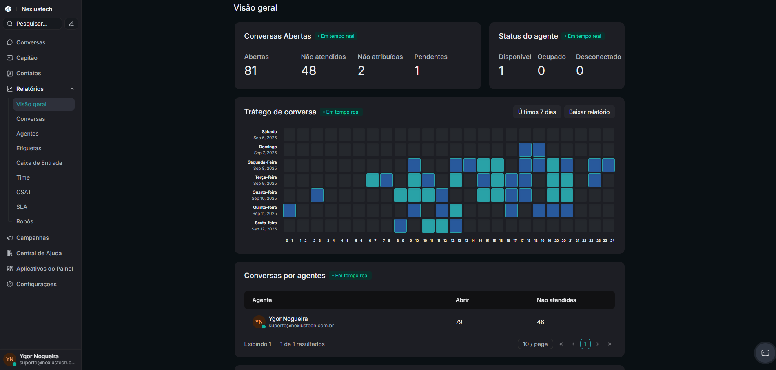Open Aplicativos do Painel icon

coord(9,269)
